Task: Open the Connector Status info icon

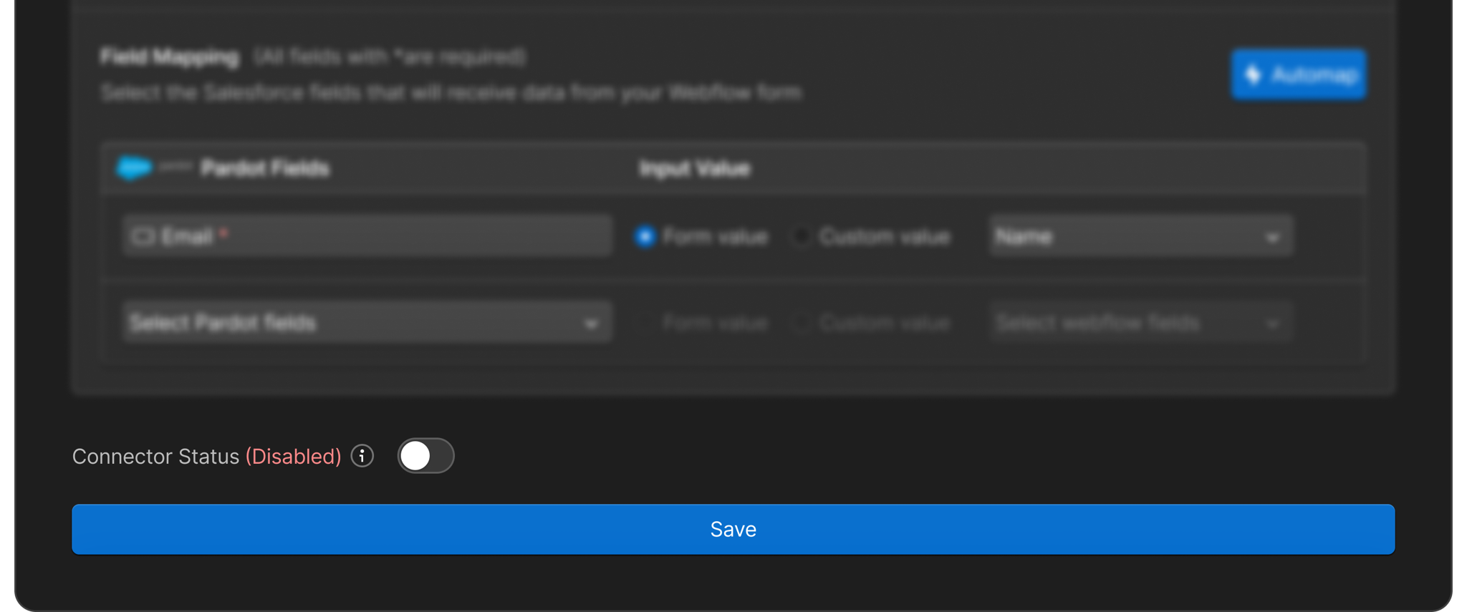Action: (x=362, y=456)
